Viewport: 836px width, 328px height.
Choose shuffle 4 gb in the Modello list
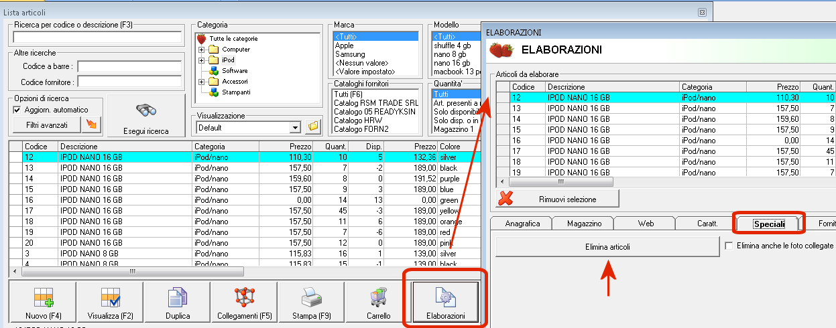click(x=452, y=46)
